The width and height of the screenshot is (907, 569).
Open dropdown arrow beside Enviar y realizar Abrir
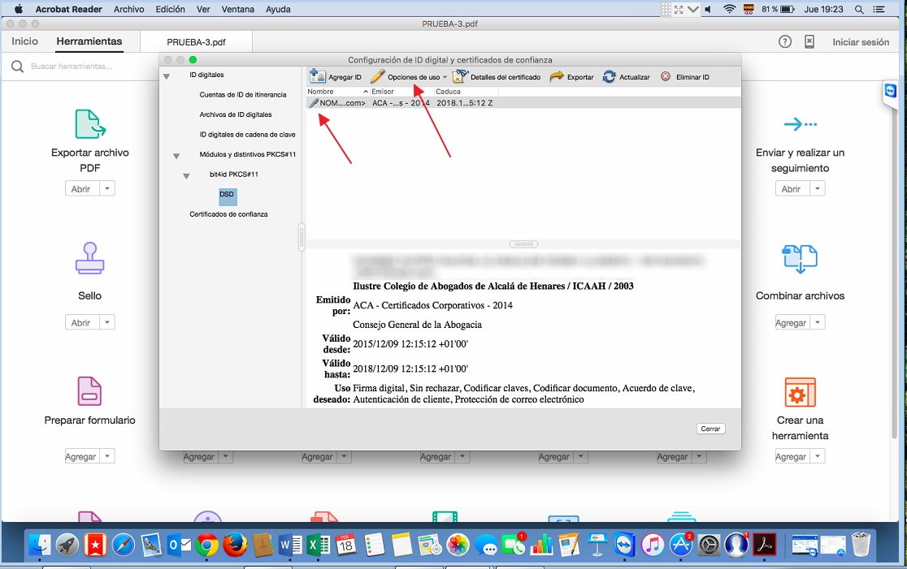point(818,189)
